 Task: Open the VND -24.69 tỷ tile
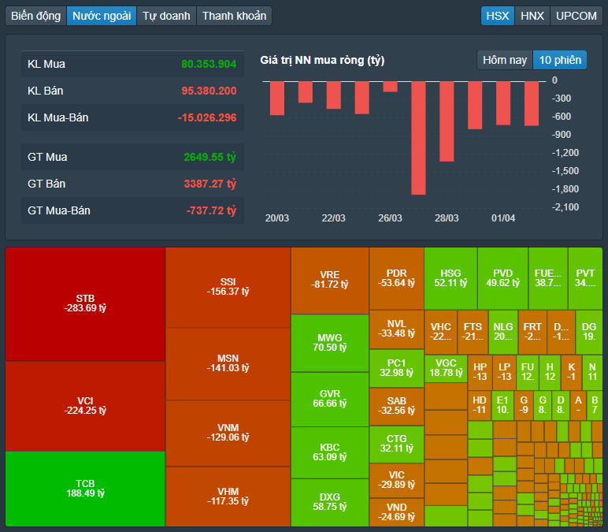click(397, 512)
